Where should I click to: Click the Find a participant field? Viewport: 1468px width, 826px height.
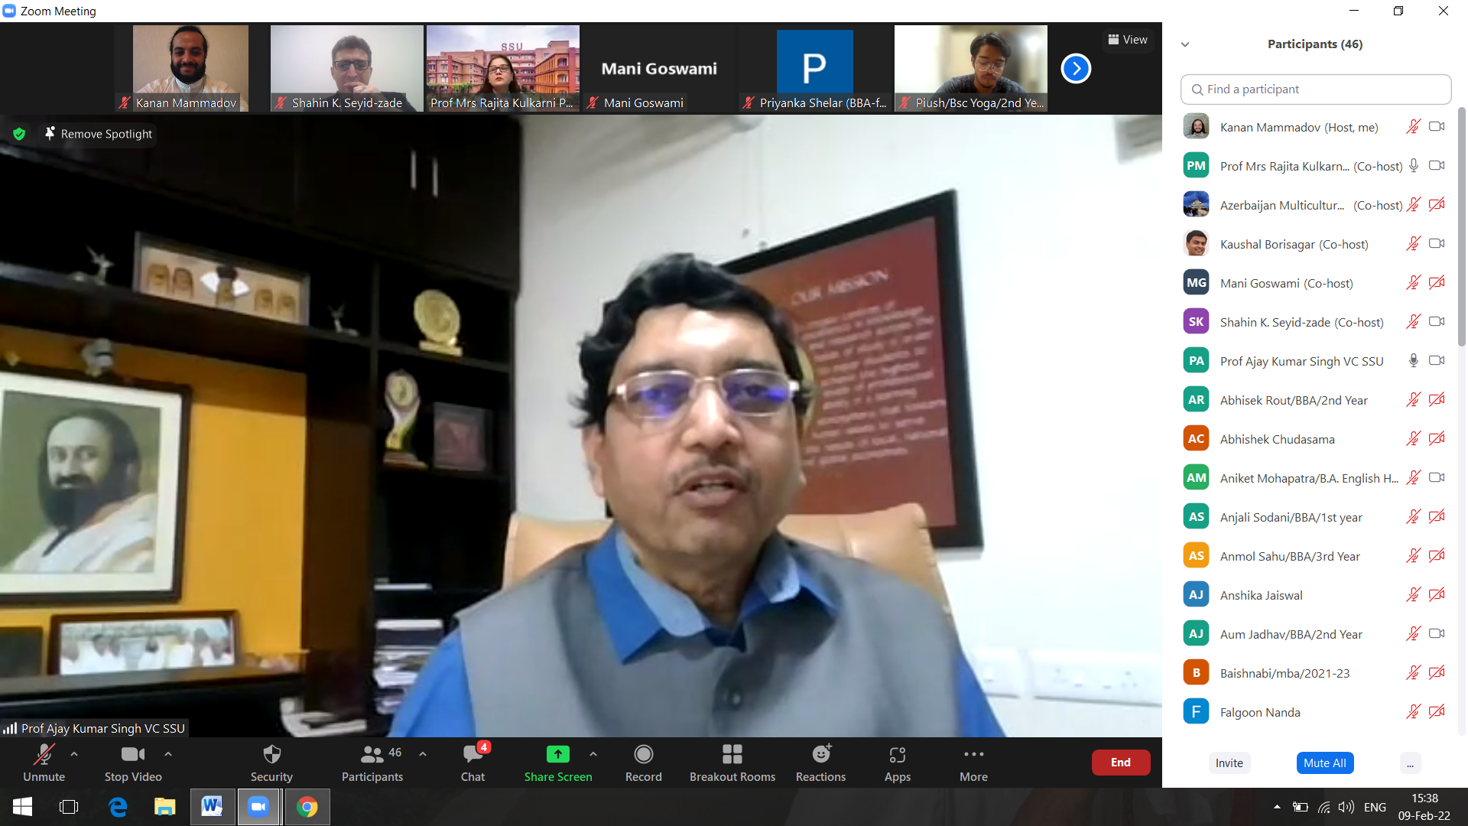click(x=1315, y=89)
